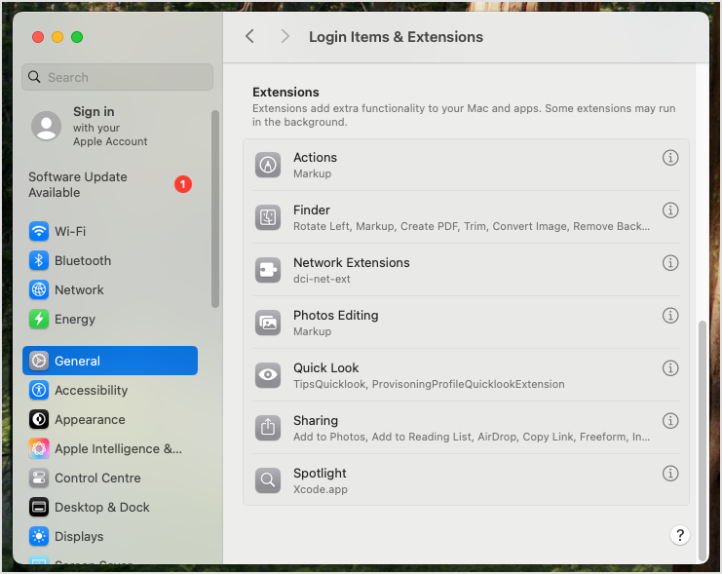Click Sign in with your Apple Account
Image resolution: width=722 pixels, height=574 pixels.
[x=110, y=126]
